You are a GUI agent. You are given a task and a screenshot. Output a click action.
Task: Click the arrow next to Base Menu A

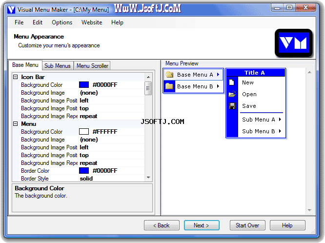[x=218, y=75]
